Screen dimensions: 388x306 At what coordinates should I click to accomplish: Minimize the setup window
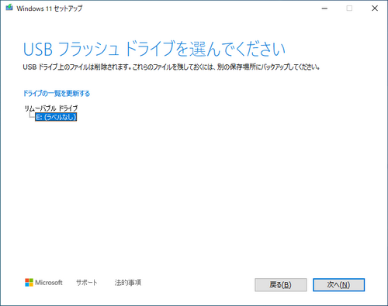pos(324,9)
